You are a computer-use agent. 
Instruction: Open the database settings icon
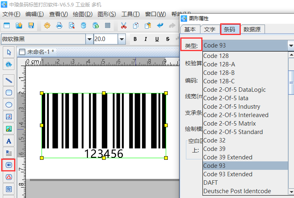coord(83,25)
